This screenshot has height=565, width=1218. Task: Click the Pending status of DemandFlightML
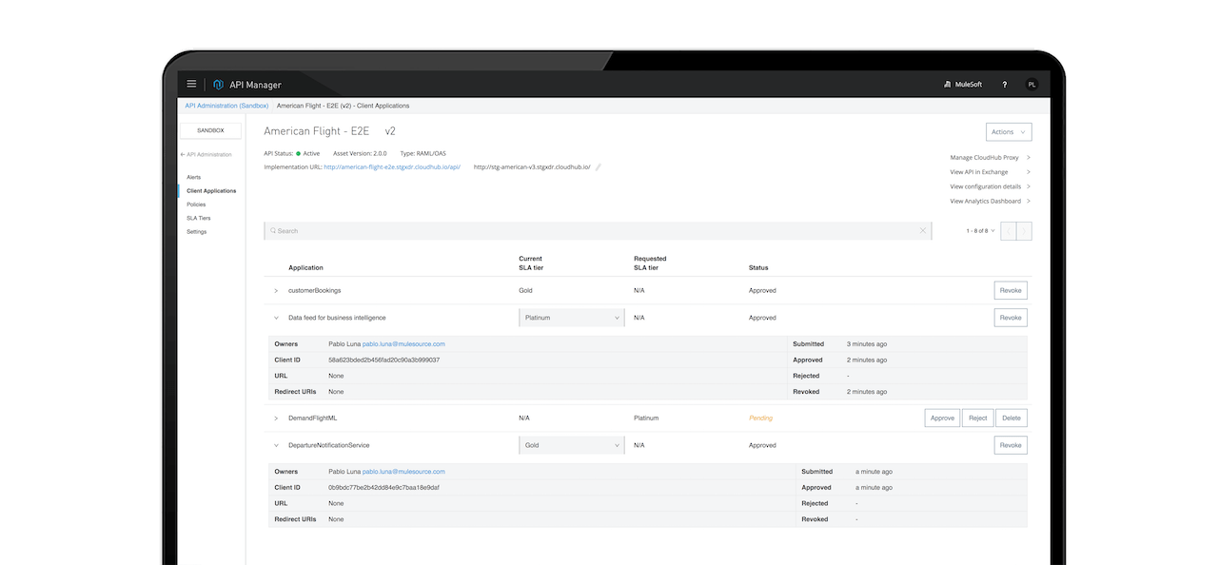[760, 418]
